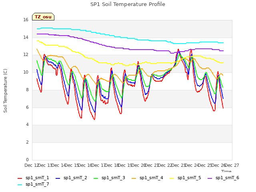Screen dimensions: 256x192
Task: Click the 4 y-axis tick label
Action: pyautogui.click(x=27, y=125)
